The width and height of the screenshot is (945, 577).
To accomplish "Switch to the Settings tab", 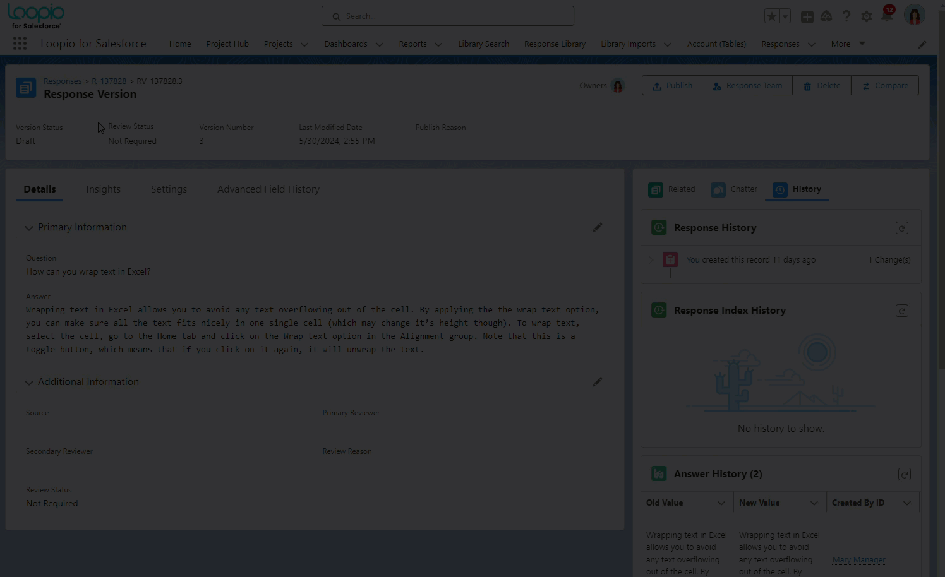I will [x=169, y=189].
